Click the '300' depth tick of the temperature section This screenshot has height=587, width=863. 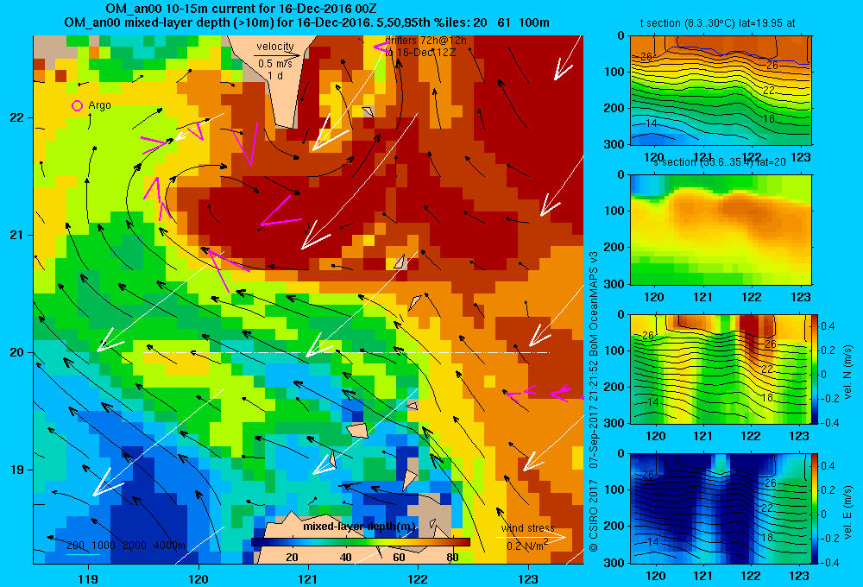coord(614,144)
